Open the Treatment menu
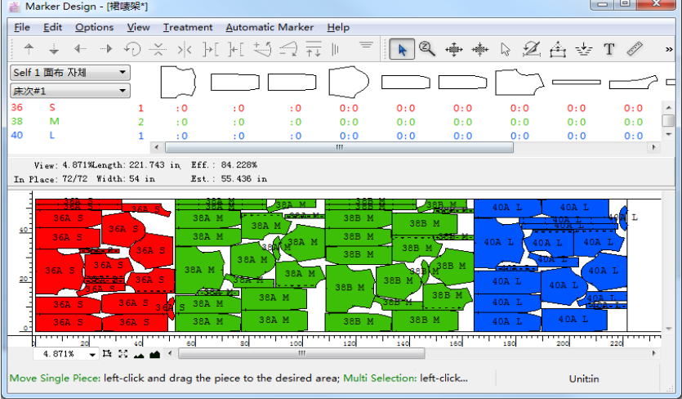Viewport: 682px width, 399px height. (187, 27)
